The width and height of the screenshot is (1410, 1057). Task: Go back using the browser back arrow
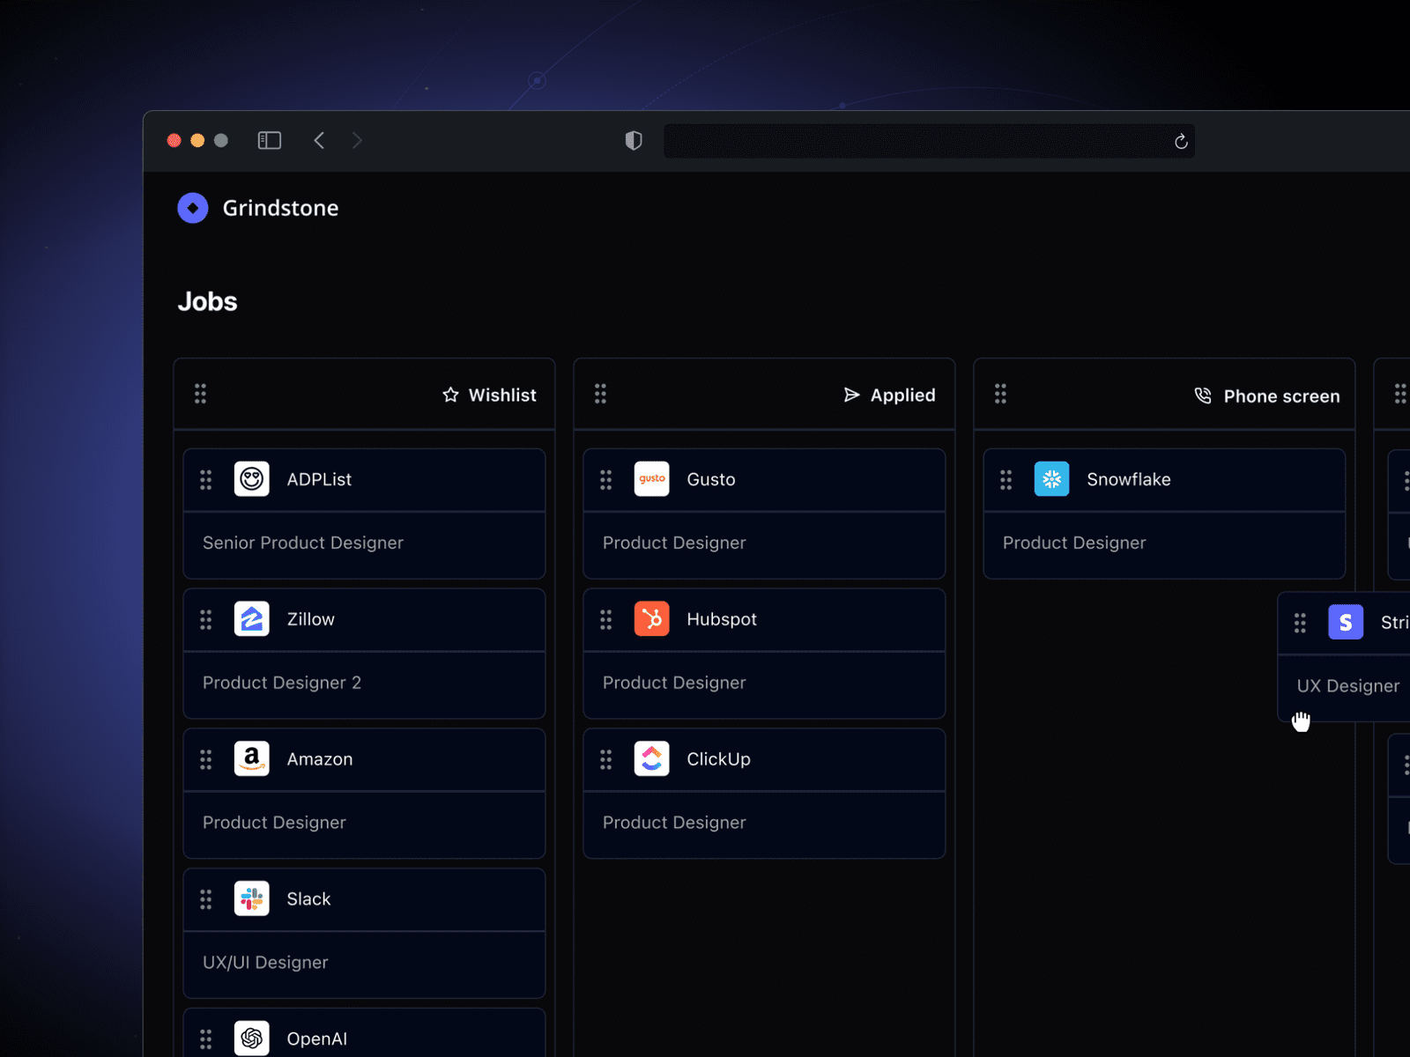point(319,141)
